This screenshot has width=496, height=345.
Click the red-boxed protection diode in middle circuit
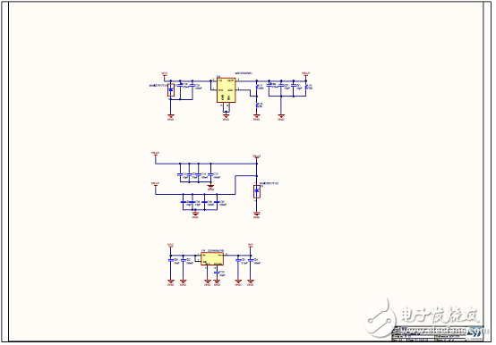coord(257,192)
